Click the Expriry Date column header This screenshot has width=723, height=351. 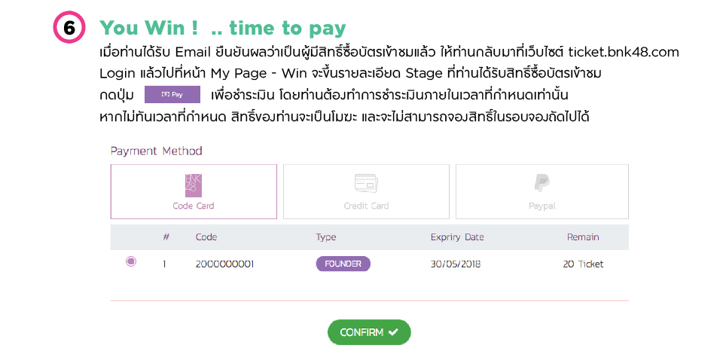point(457,237)
